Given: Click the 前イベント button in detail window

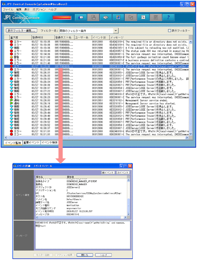Looking at the screenshot, I should tap(108, 173).
